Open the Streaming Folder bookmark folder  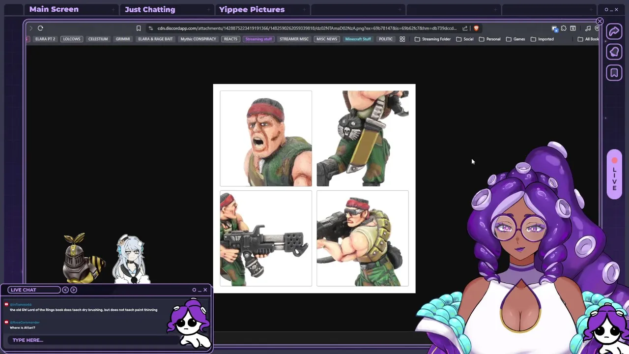pos(432,39)
